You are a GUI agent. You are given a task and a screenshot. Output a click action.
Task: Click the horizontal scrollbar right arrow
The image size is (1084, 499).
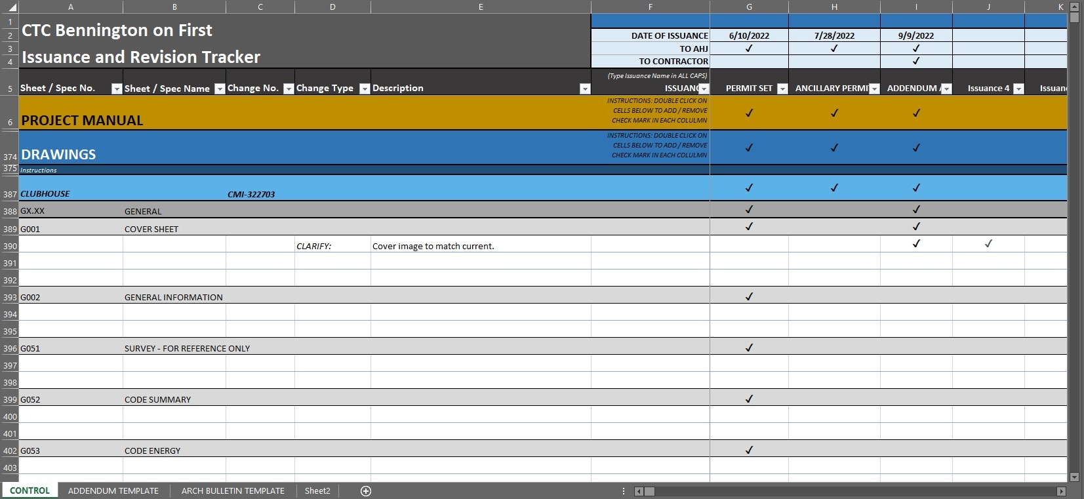(x=1061, y=491)
